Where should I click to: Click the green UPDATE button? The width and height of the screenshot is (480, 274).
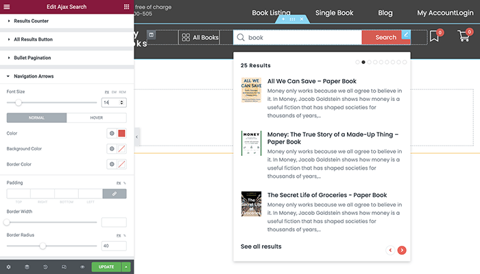pyautogui.click(x=106, y=267)
